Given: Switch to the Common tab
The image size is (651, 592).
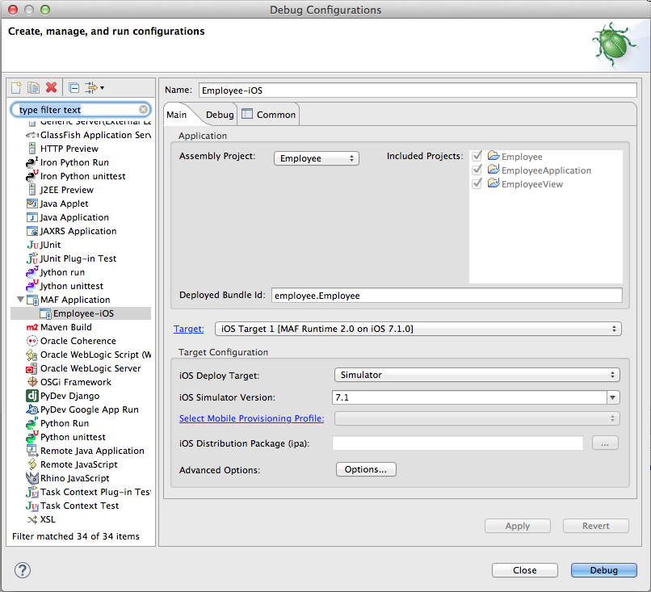Looking at the screenshot, I should (x=269, y=115).
